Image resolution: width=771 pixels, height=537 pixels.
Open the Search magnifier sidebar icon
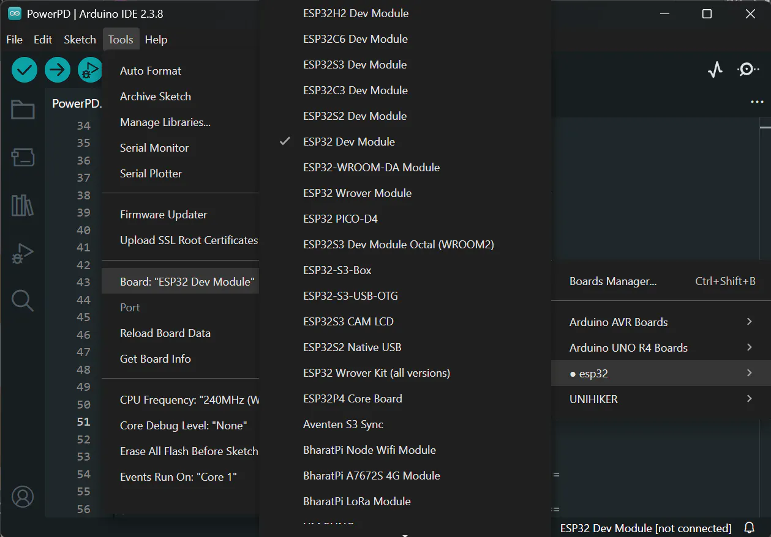click(x=23, y=301)
